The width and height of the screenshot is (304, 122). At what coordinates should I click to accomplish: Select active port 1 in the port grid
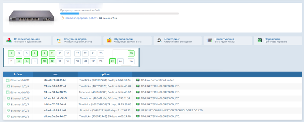(x=11, y=54)
